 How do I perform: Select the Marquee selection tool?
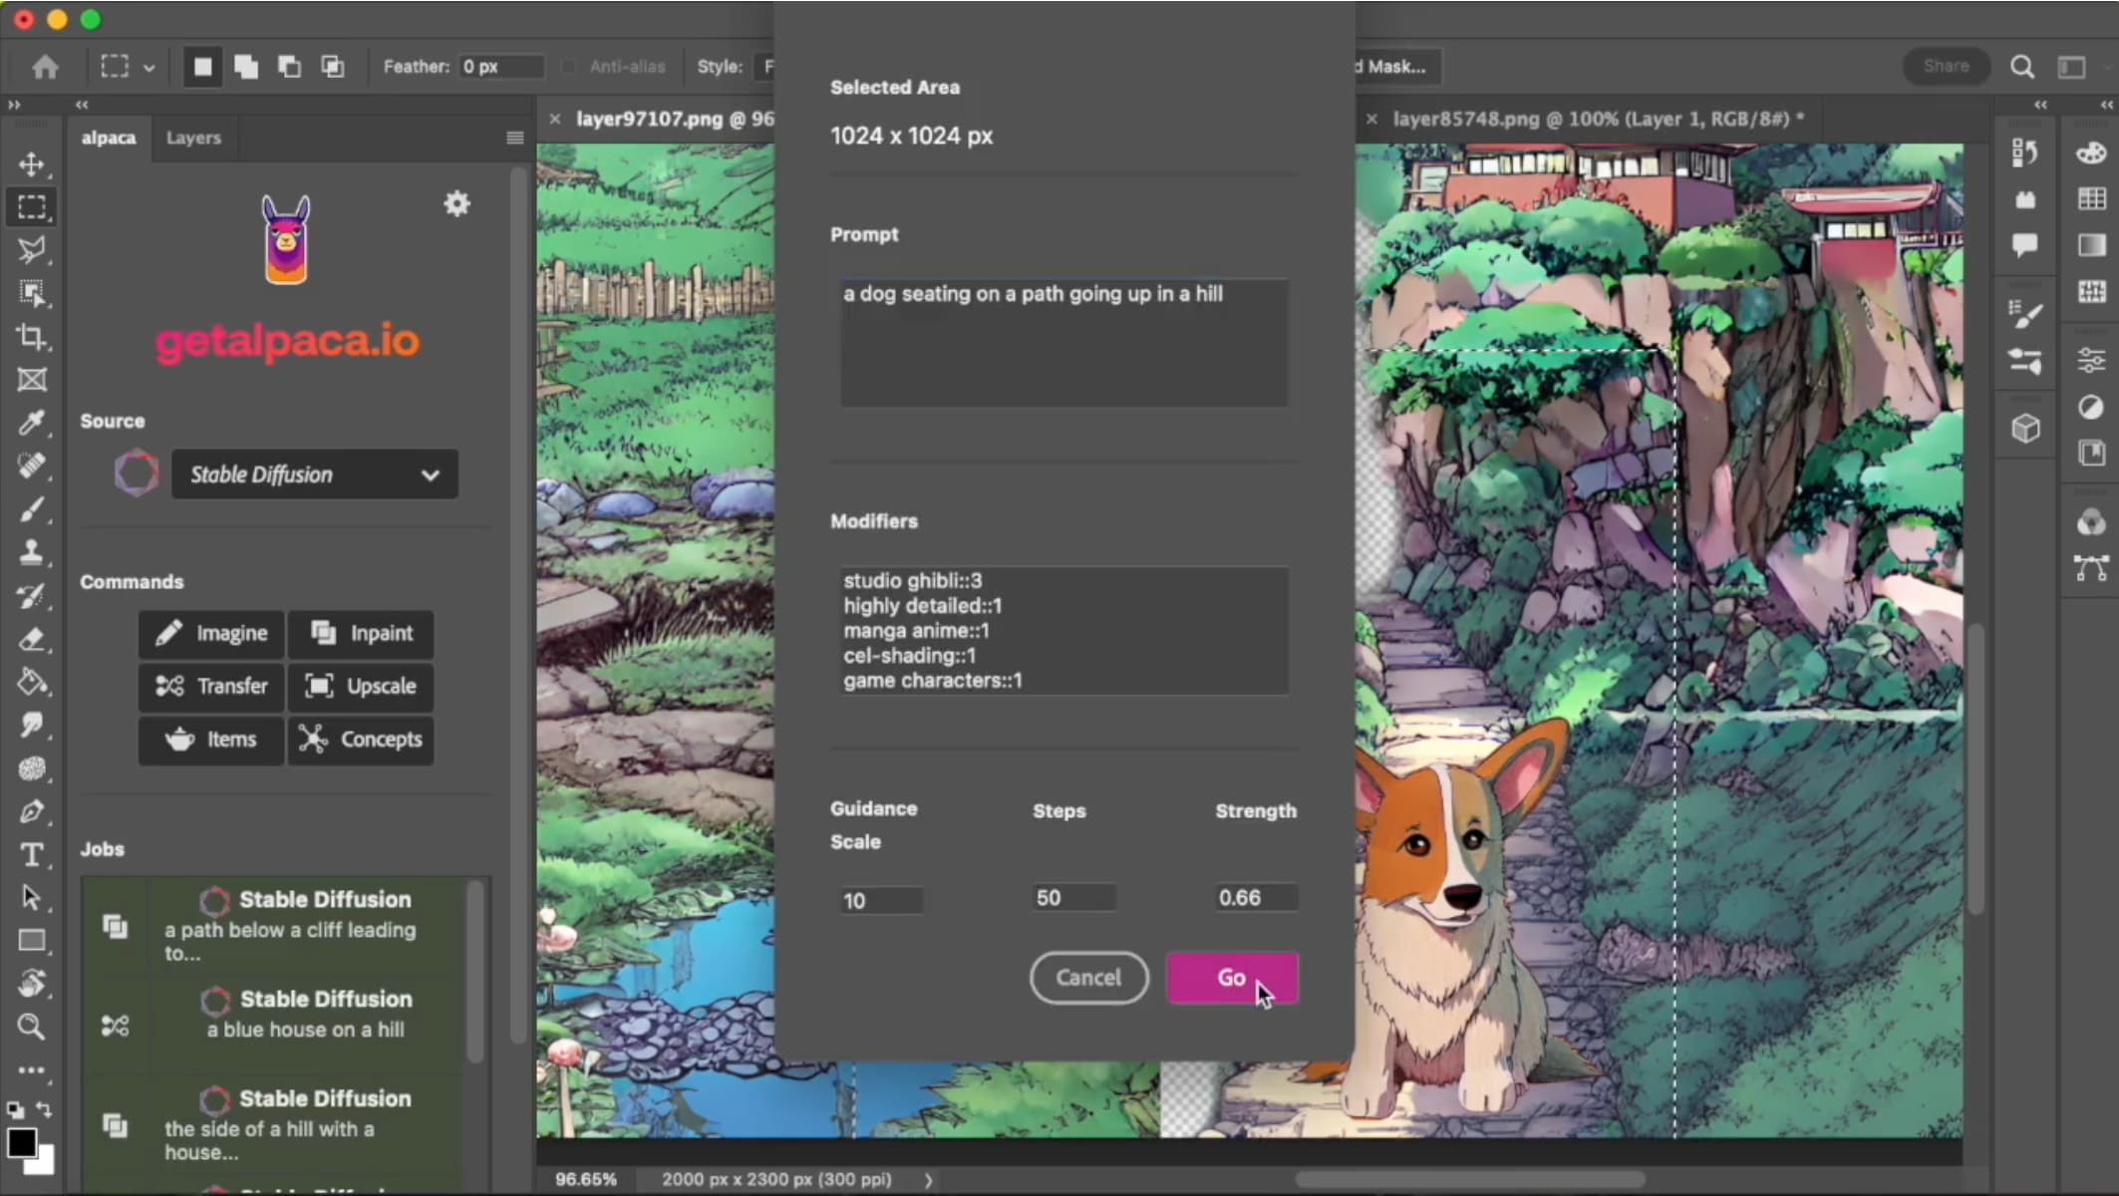(x=32, y=205)
